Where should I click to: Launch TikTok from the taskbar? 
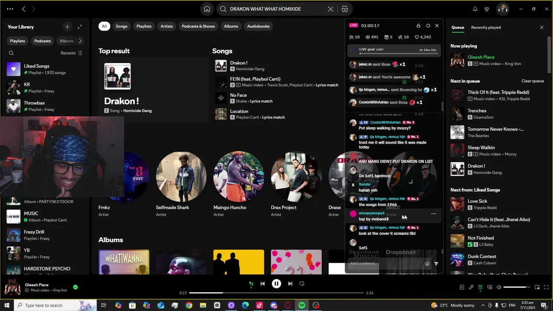tap(259, 305)
